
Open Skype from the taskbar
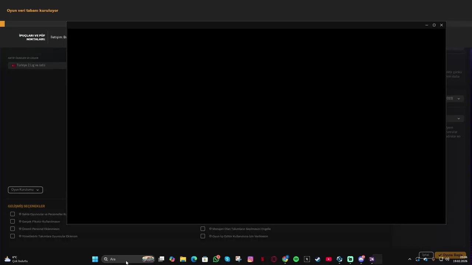click(227, 259)
